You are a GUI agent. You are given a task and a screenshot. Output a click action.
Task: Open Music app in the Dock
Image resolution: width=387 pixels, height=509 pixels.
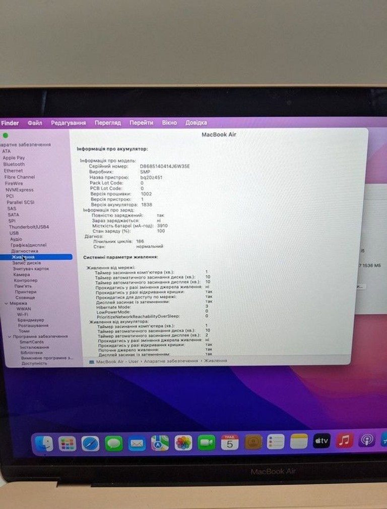tap(344, 441)
